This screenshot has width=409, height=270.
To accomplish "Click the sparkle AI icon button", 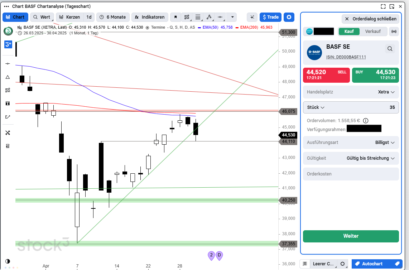I will click(252, 17).
